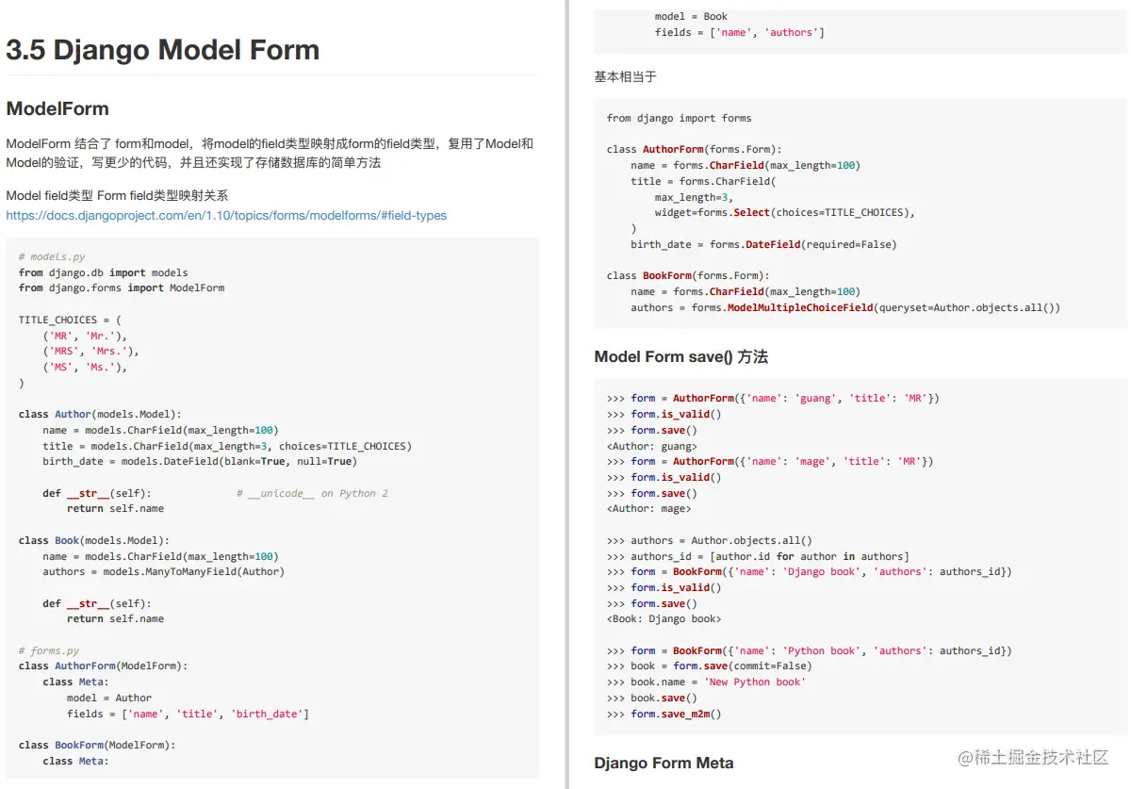
Task: Click the 'birth_date = models.DateField' line
Action: click(200, 462)
